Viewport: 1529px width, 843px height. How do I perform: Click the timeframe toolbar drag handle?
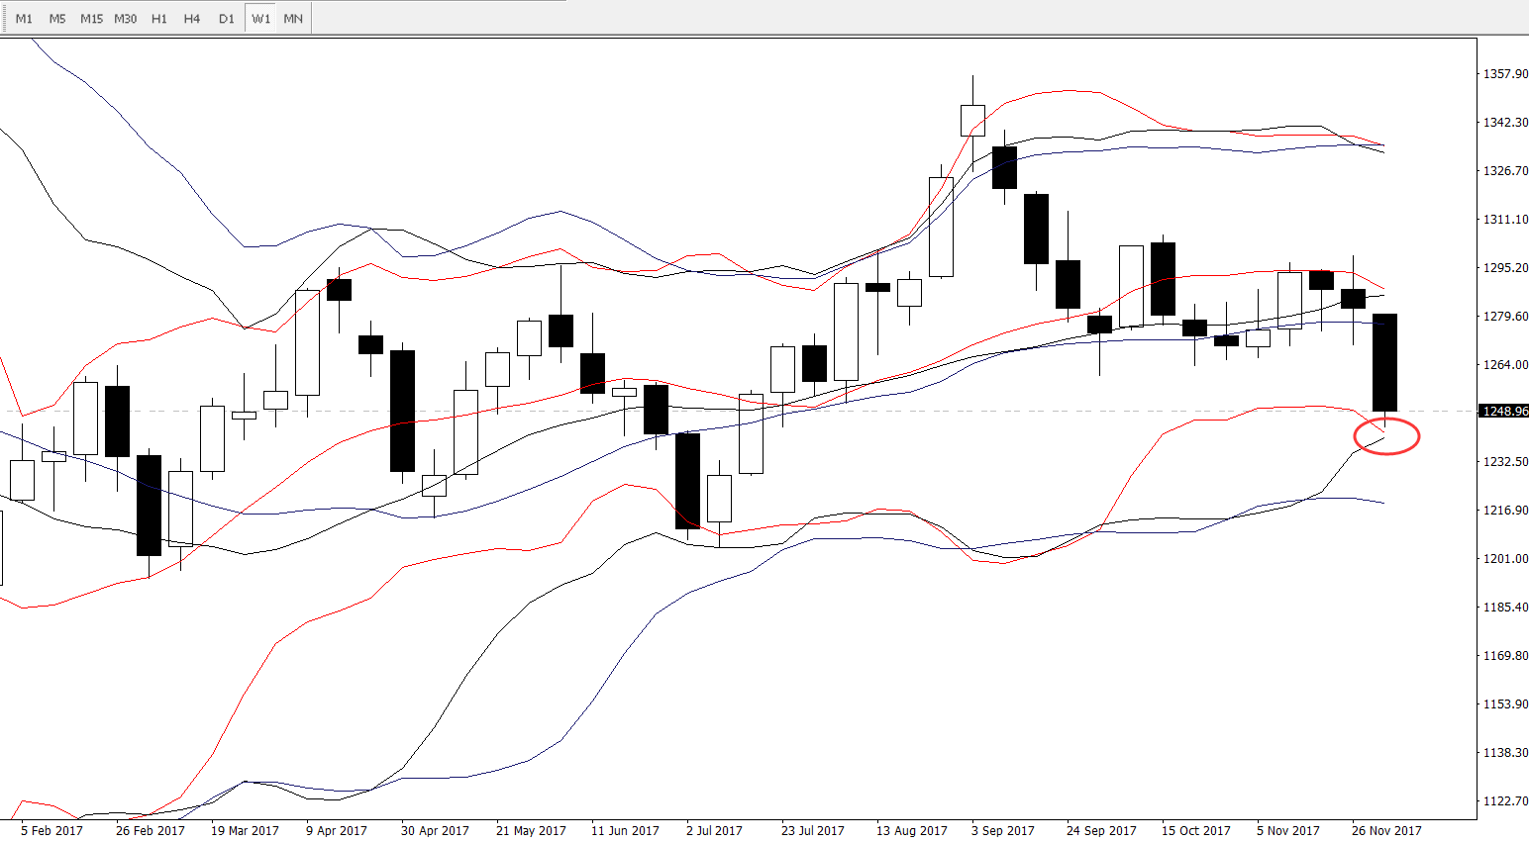[x=5, y=19]
